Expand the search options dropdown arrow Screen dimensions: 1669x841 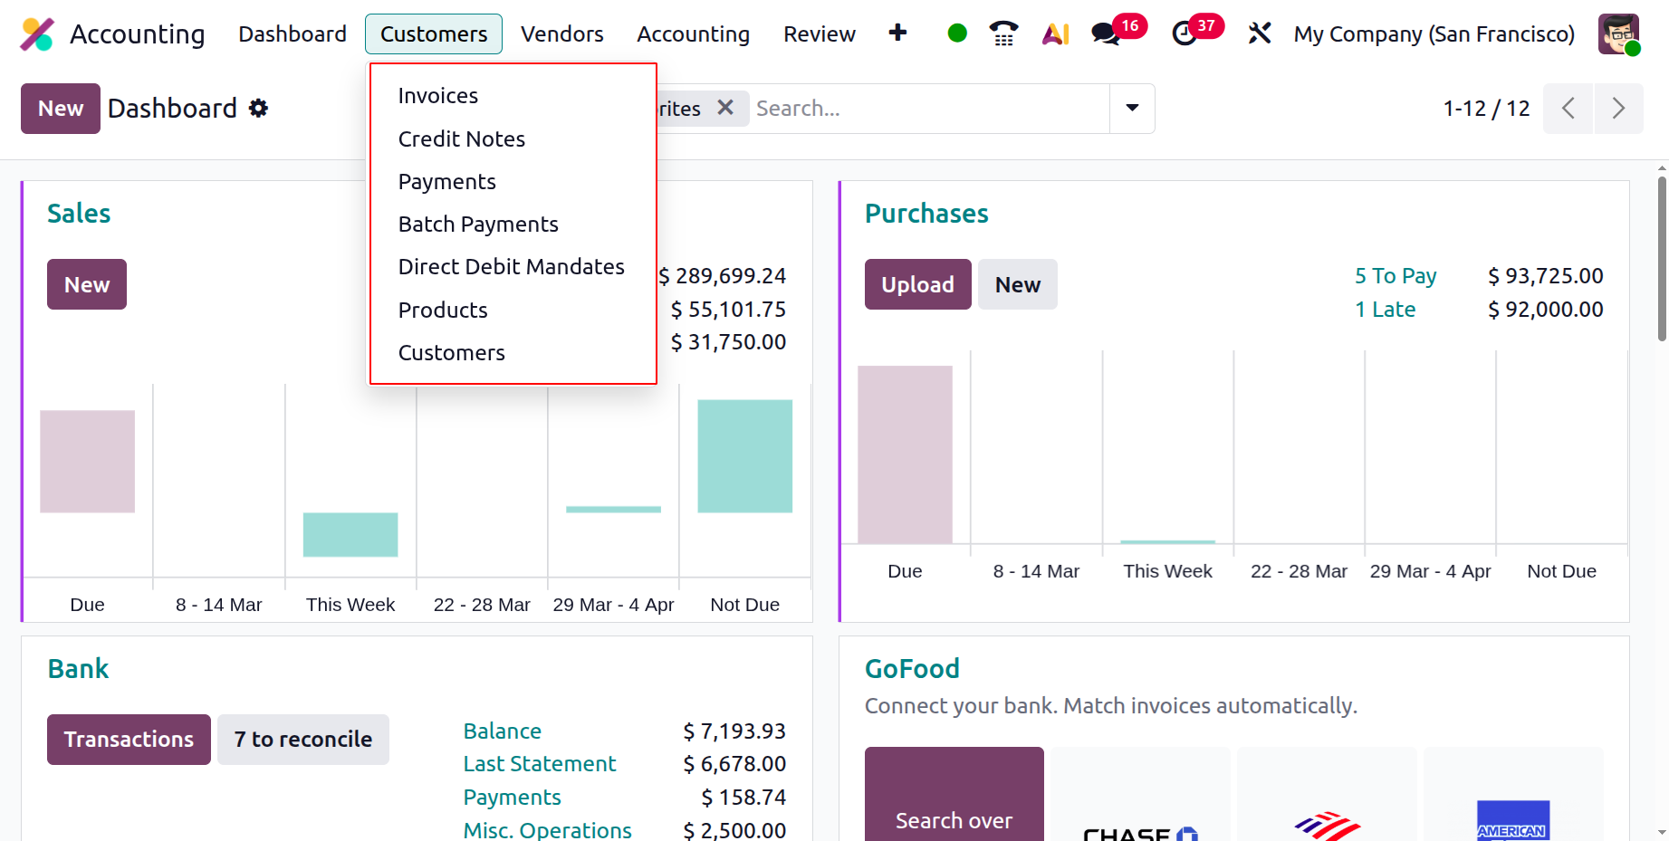[1132, 108]
